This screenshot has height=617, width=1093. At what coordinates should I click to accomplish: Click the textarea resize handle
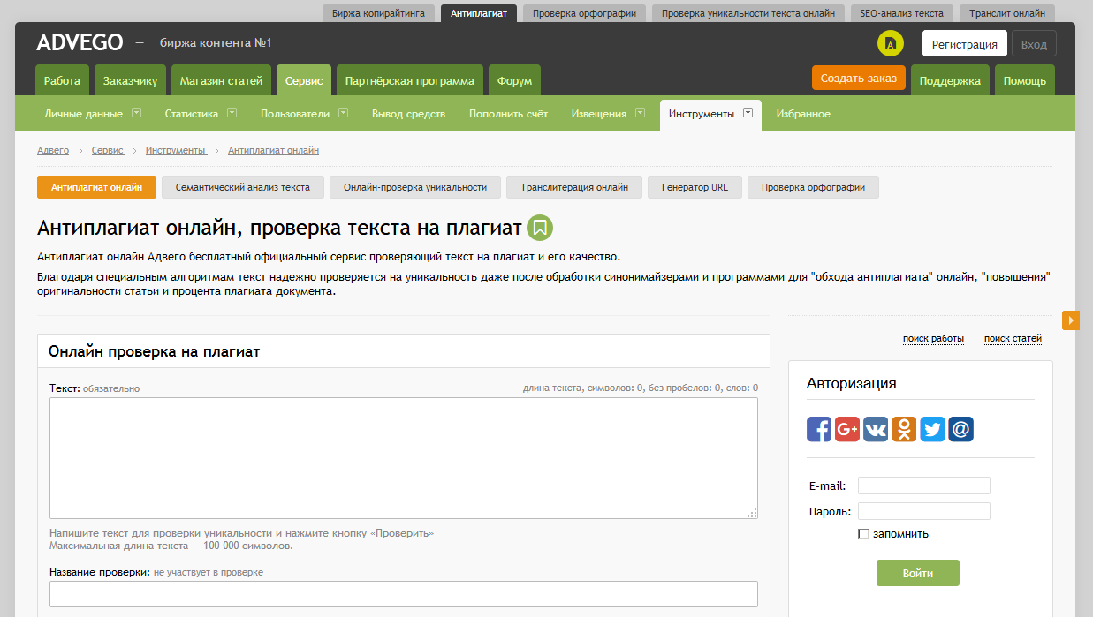point(752,513)
